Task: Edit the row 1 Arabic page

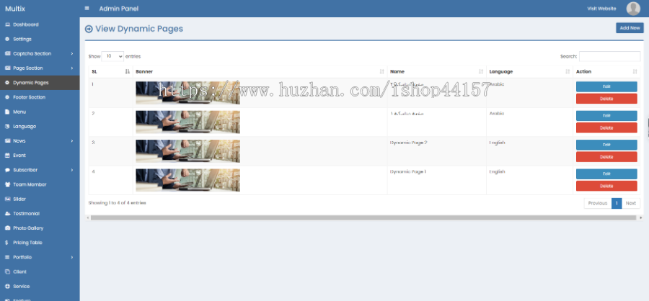Action: point(606,86)
